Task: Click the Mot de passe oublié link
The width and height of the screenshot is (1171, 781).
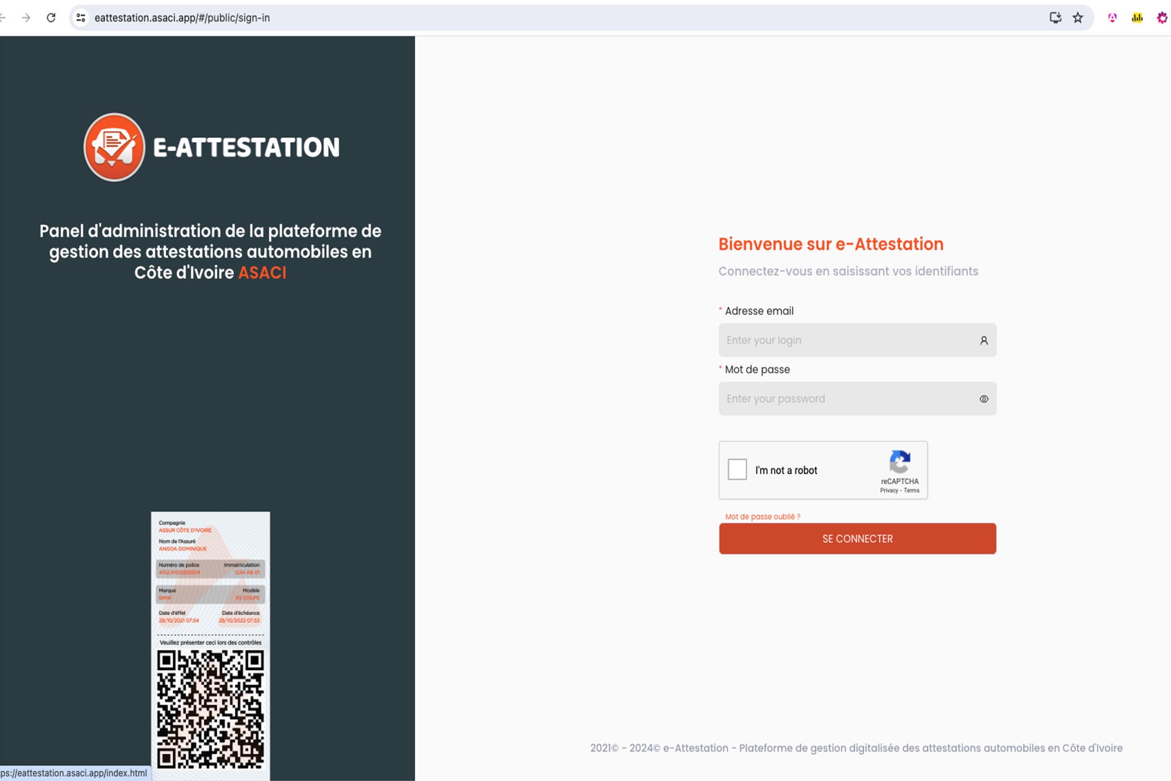Action: pos(763,517)
